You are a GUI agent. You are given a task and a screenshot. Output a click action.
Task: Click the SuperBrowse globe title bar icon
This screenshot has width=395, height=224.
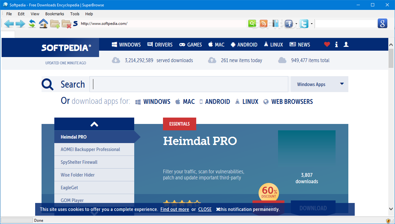(5, 5)
